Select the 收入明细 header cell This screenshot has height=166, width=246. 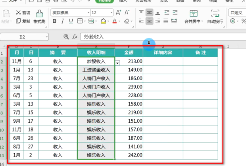(96, 52)
